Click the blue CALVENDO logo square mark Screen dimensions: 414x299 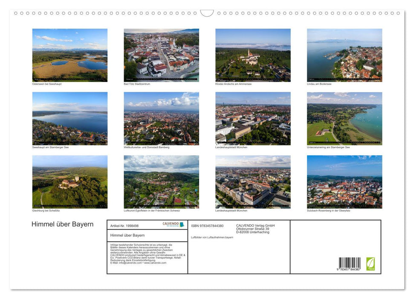coord(182,224)
